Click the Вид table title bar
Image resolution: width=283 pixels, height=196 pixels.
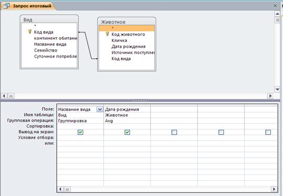[x=49, y=19]
